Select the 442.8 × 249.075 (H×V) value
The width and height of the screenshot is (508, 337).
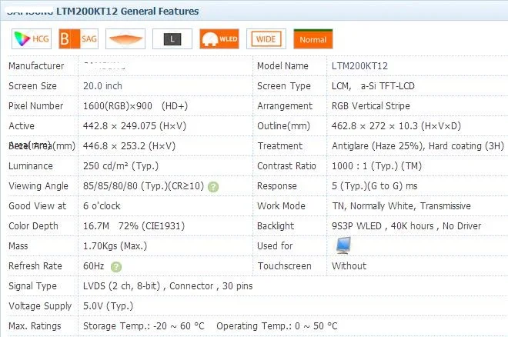[135, 126]
